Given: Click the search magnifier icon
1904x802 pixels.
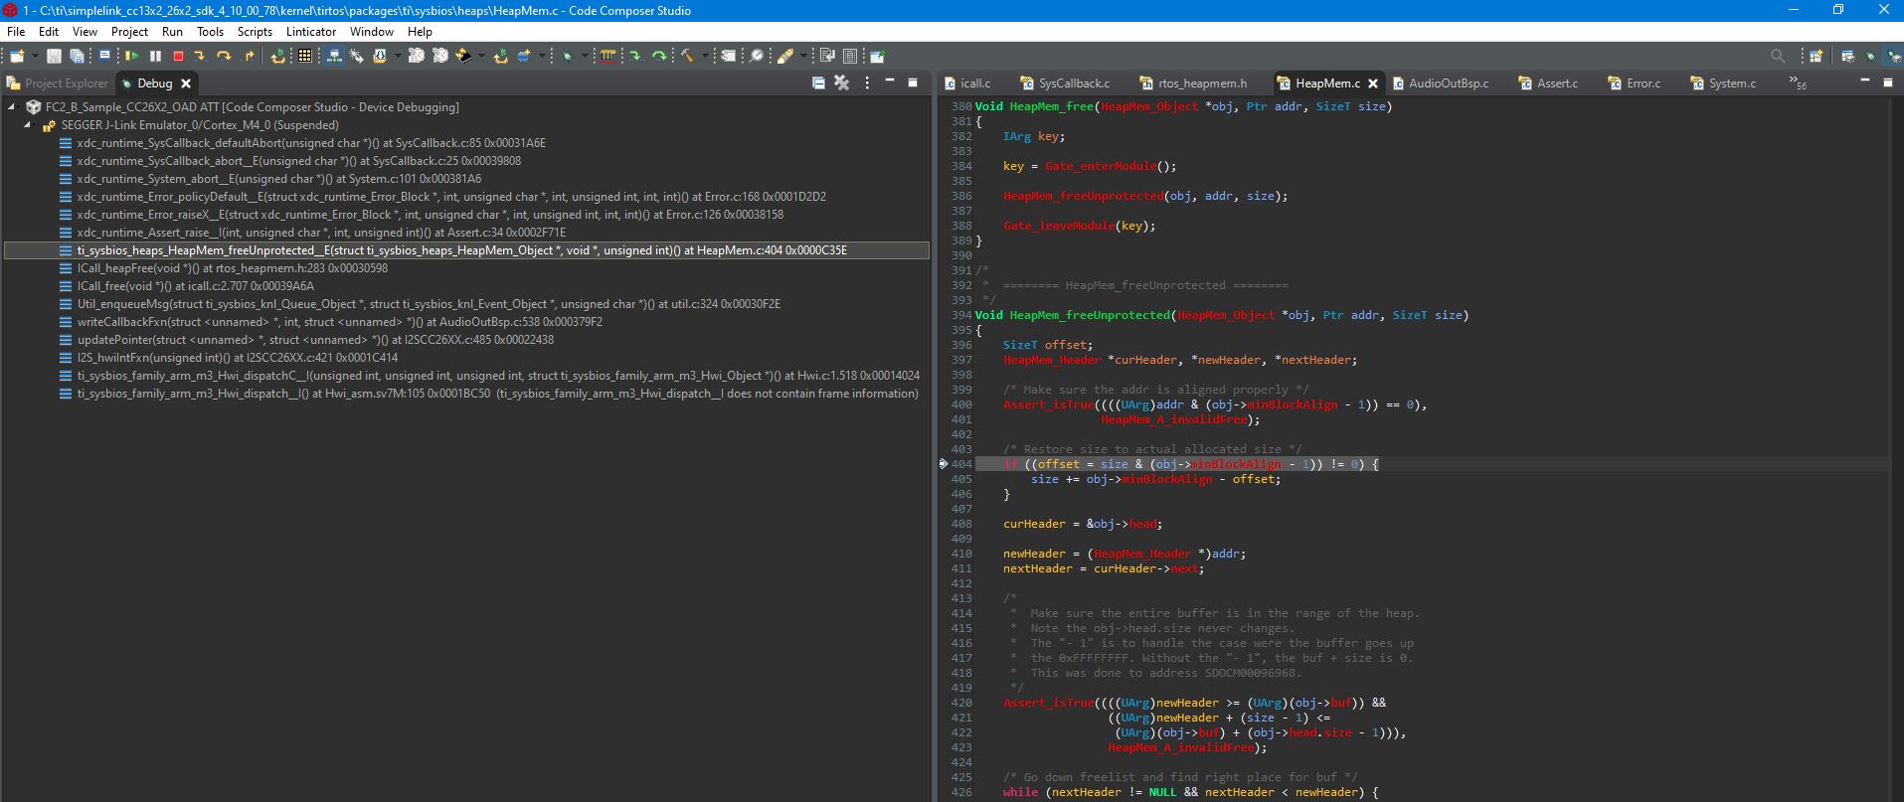Looking at the screenshot, I should 1777,57.
